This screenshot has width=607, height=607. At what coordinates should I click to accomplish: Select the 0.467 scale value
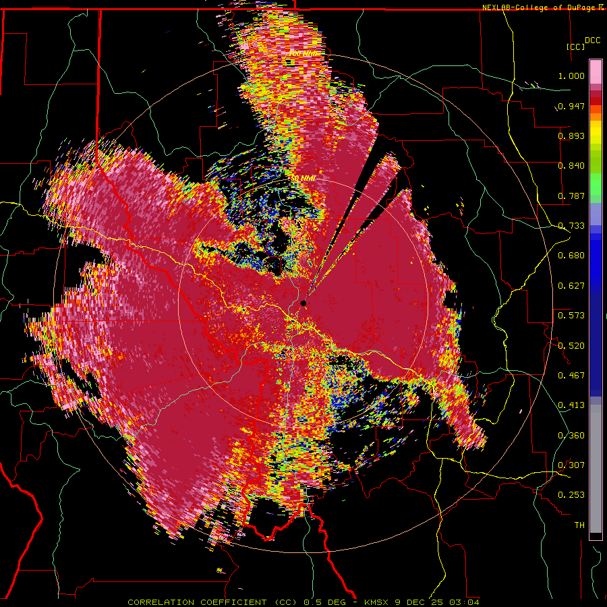pos(571,375)
